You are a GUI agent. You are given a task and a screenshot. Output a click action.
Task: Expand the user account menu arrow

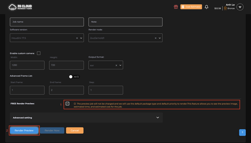[240, 7]
